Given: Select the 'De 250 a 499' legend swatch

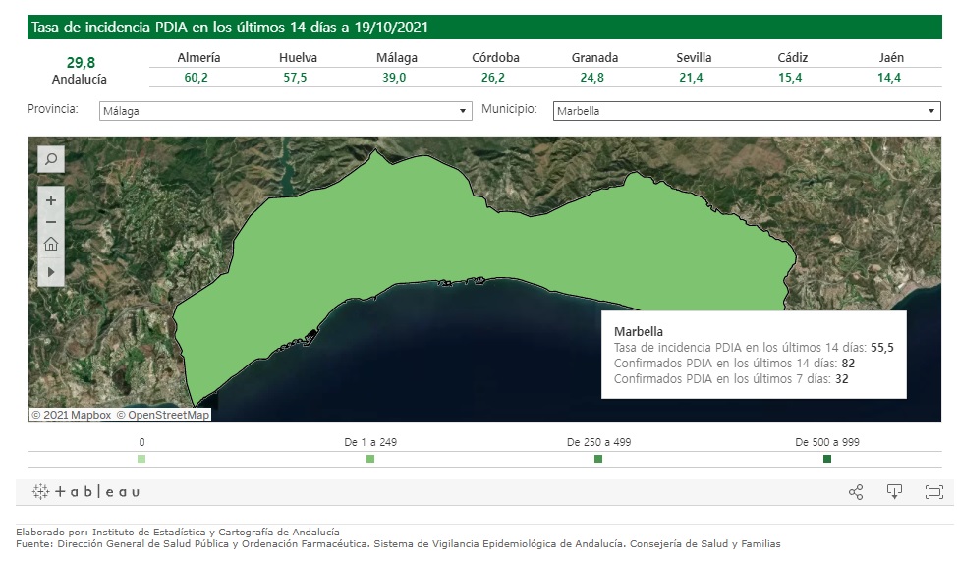Looking at the screenshot, I should [x=598, y=459].
